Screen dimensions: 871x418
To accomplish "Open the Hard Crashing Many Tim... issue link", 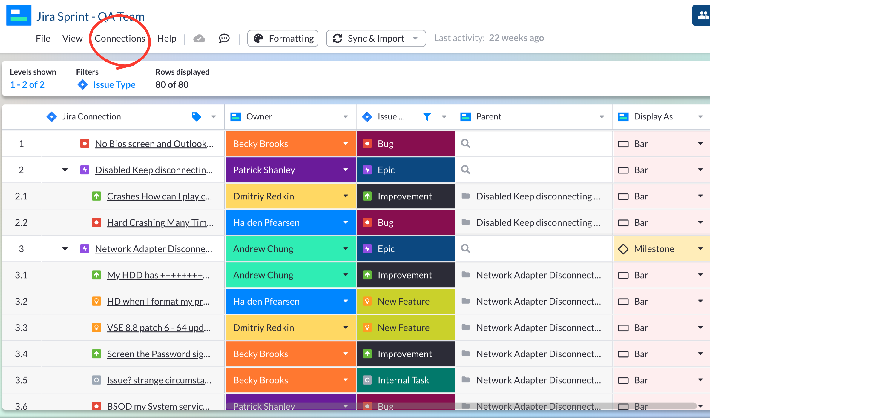I will click(x=160, y=222).
